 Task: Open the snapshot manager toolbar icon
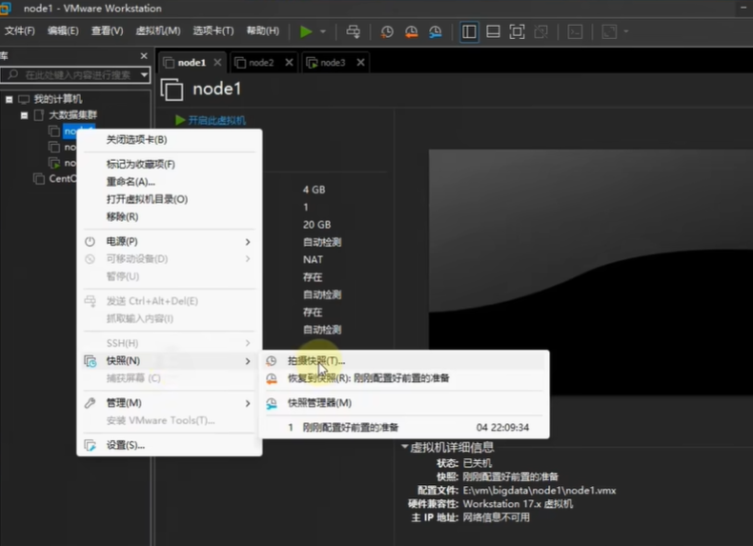[x=435, y=31]
